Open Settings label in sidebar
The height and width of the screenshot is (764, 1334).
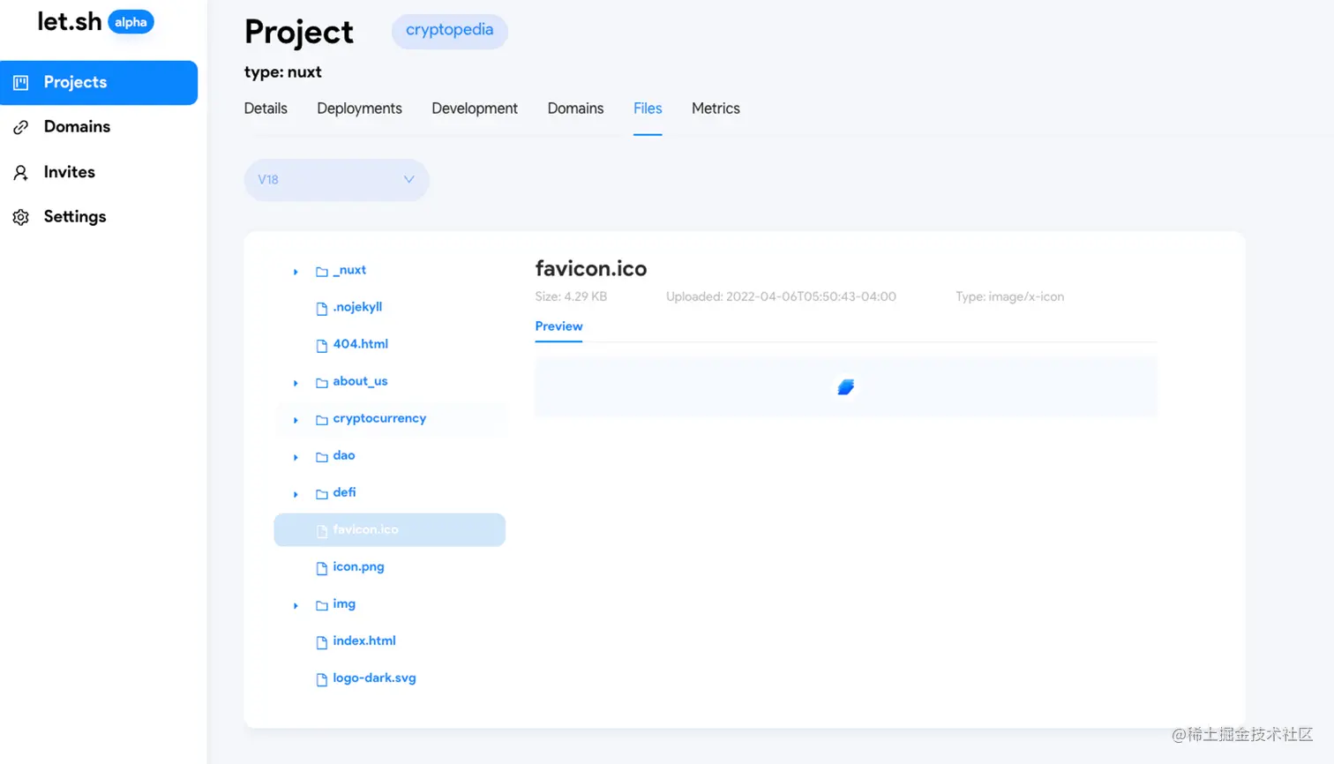pyautogui.click(x=75, y=216)
